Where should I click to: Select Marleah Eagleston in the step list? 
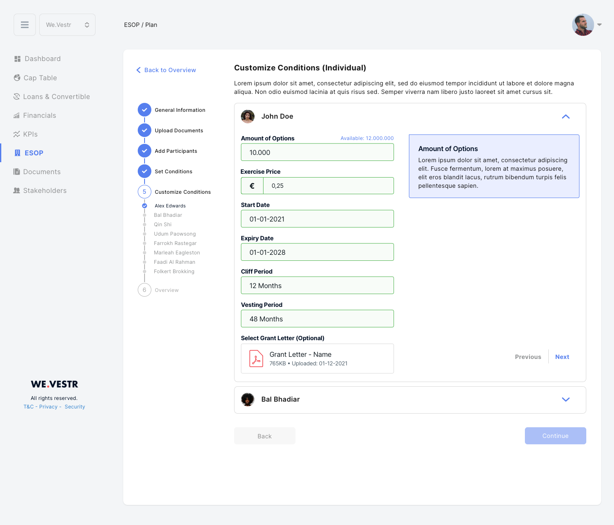coord(177,253)
